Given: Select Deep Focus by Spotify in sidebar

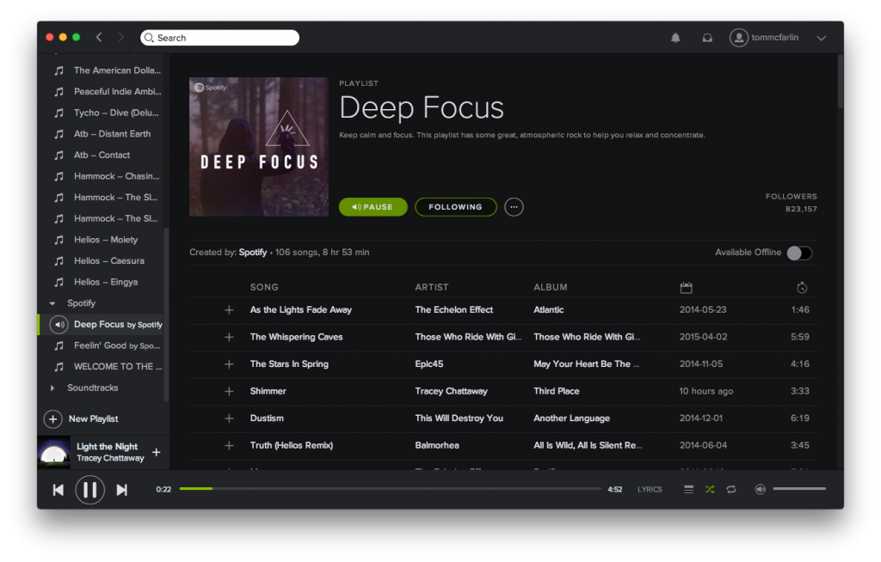Looking at the screenshot, I should pos(102,325).
